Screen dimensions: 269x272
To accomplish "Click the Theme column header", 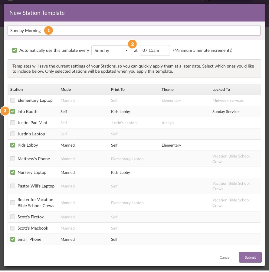I will tap(167, 90).
